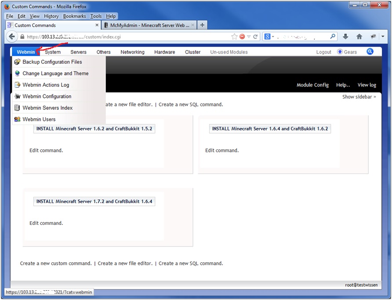Click the bookmark star in address bar

(x=234, y=37)
